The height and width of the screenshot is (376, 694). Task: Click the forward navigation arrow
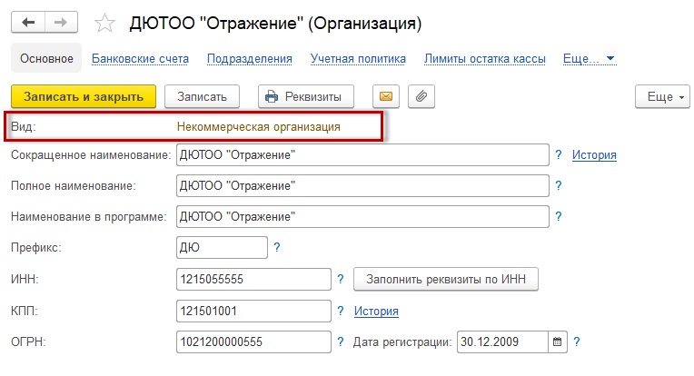pos(60,20)
